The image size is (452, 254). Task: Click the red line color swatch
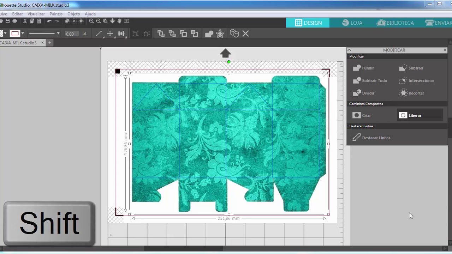click(x=15, y=34)
